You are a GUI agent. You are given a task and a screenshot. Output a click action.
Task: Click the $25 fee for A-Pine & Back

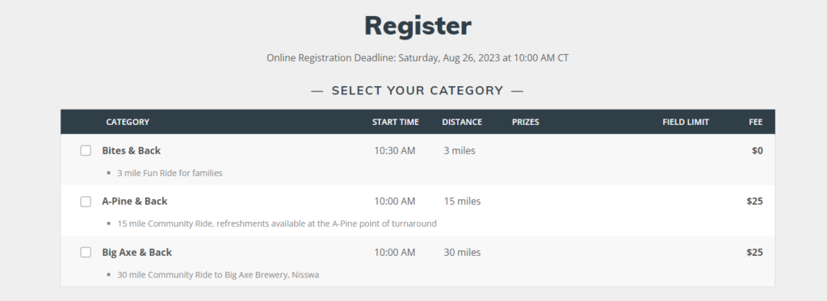pos(755,202)
